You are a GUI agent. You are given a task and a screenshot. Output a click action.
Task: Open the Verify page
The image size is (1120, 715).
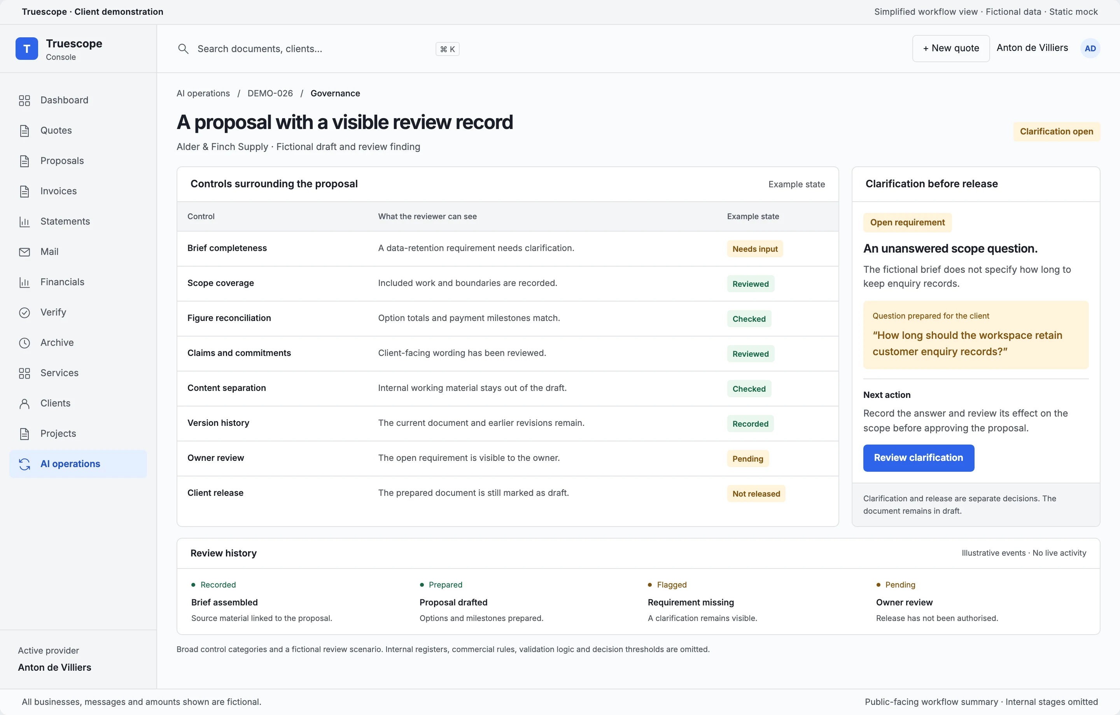[78, 312]
